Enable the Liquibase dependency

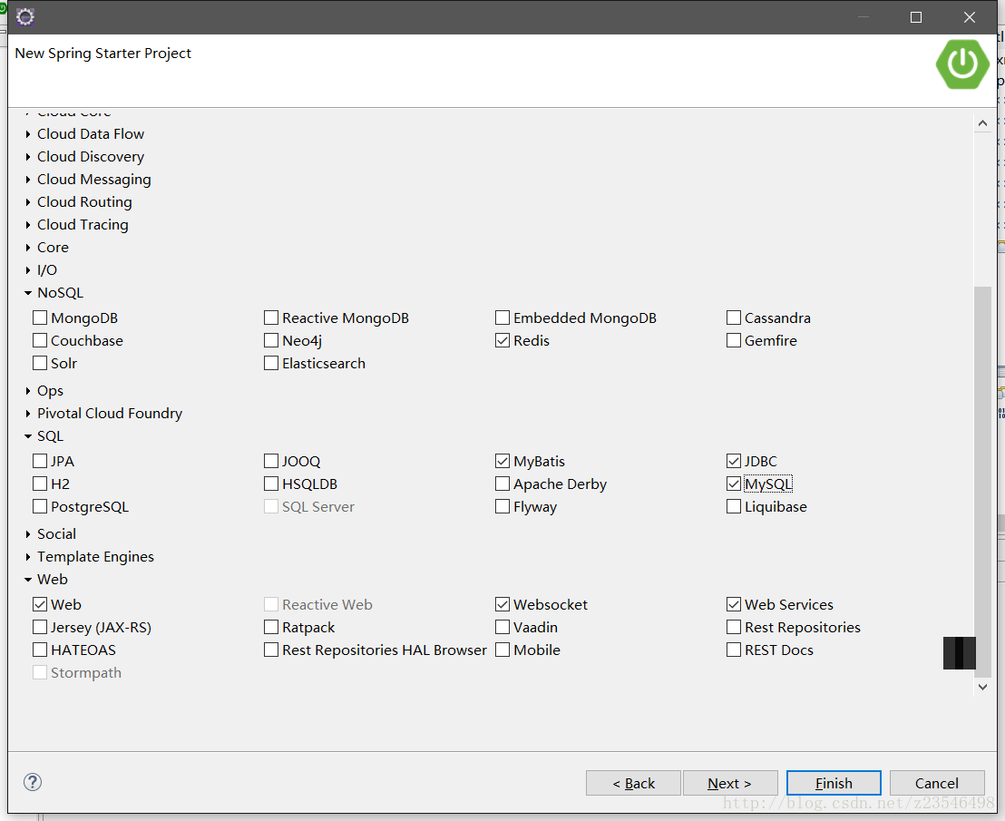[x=734, y=507]
